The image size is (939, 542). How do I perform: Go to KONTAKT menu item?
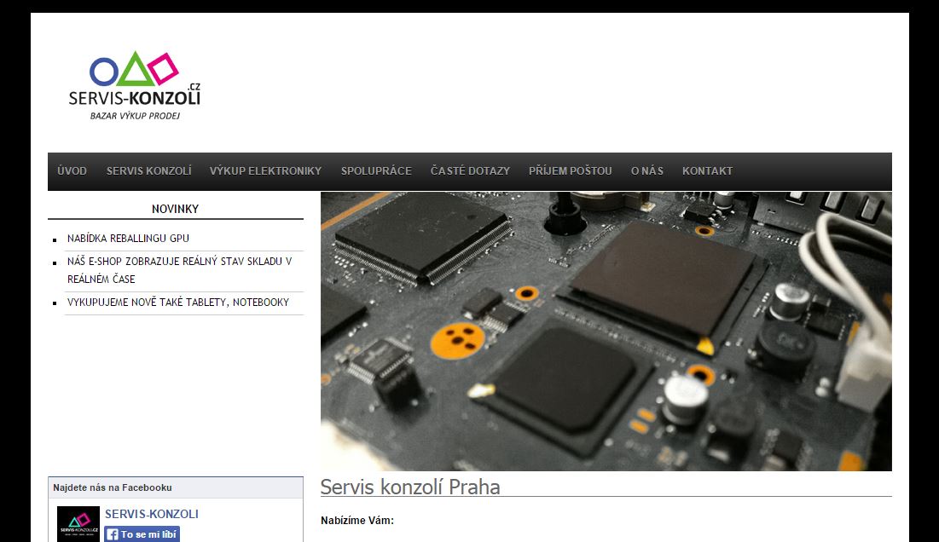coord(707,171)
